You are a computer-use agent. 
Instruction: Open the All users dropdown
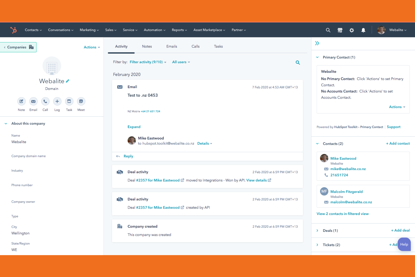coord(181,62)
